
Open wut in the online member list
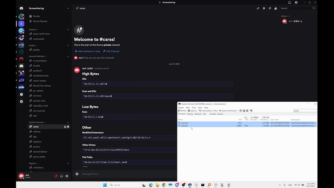click(x=297, y=21)
